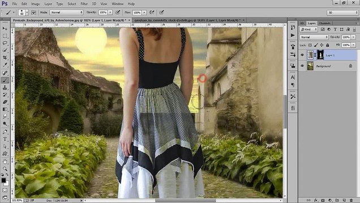360x203 pixels.
Task: Select the Gradient tool
Action: (5, 109)
